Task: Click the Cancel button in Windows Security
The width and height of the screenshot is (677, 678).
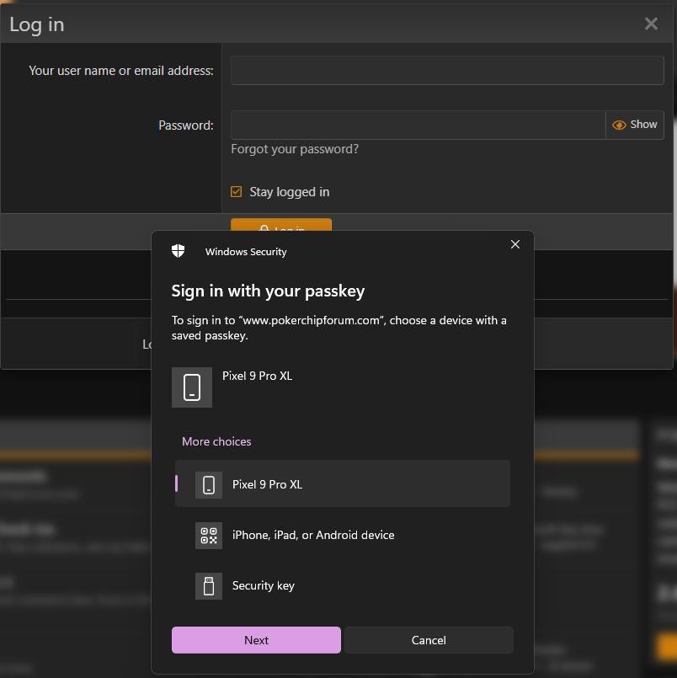Action: pos(429,640)
